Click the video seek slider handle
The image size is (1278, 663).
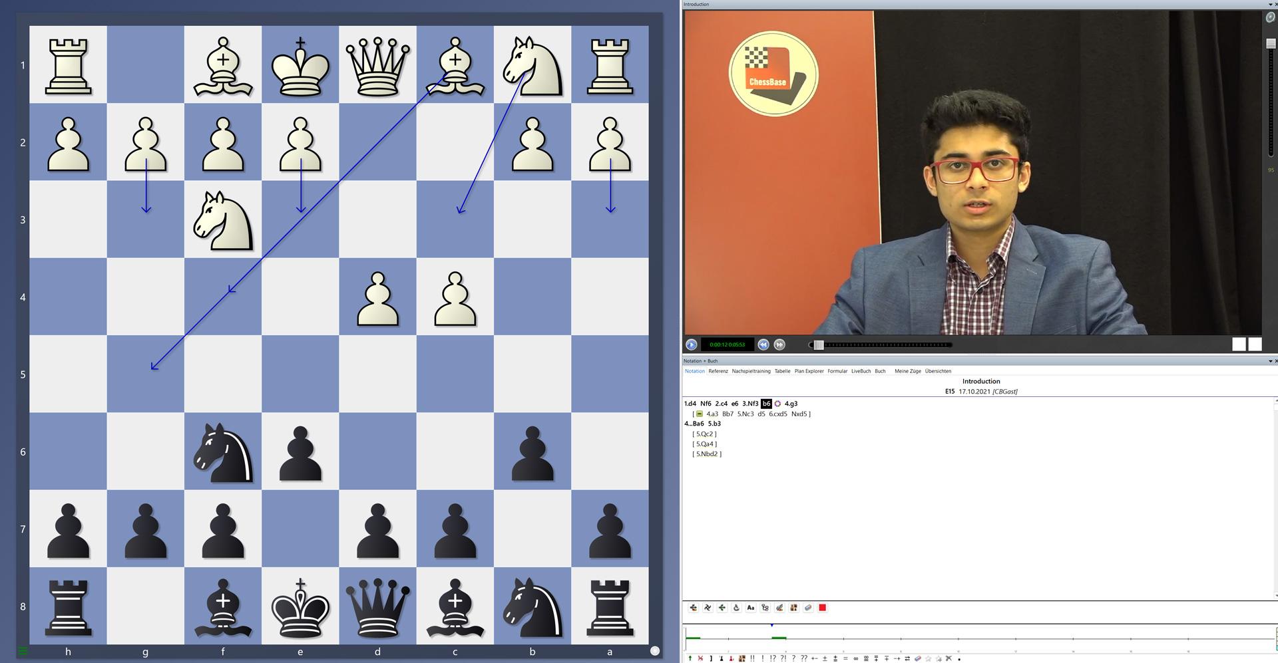[x=819, y=344]
